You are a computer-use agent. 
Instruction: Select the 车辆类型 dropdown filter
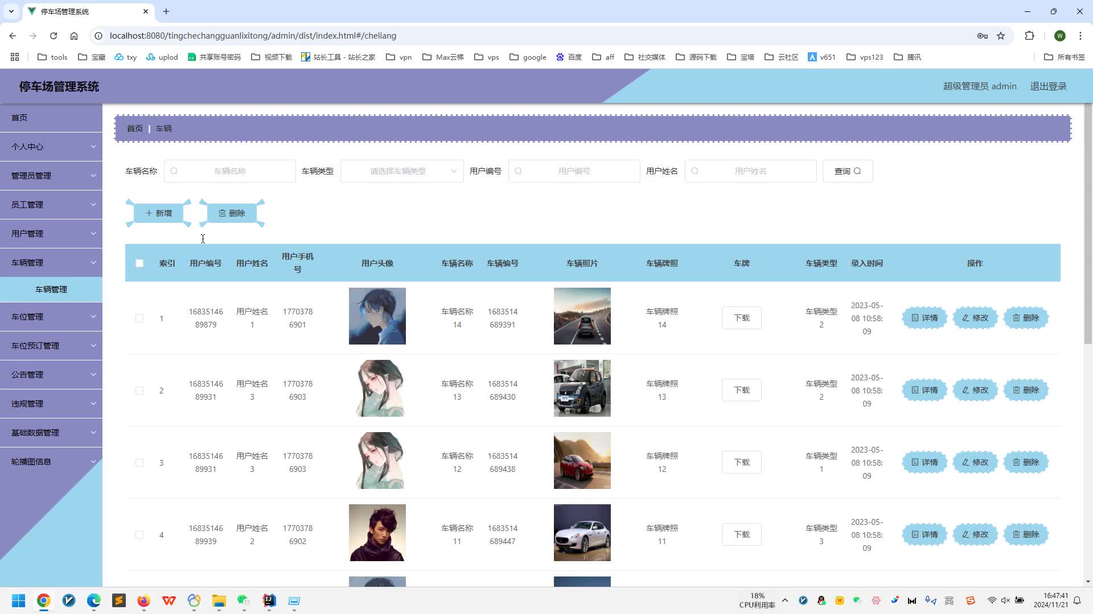point(401,171)
